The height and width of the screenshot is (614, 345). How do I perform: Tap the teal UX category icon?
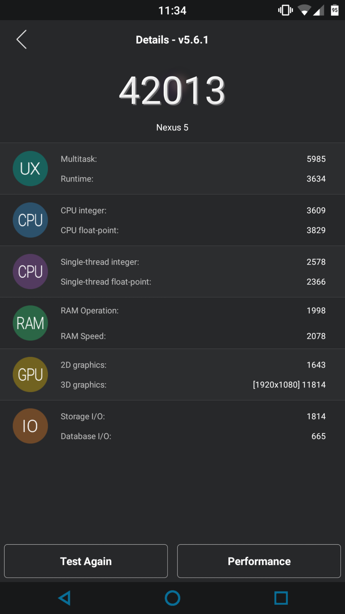click(x=30, y=168)
